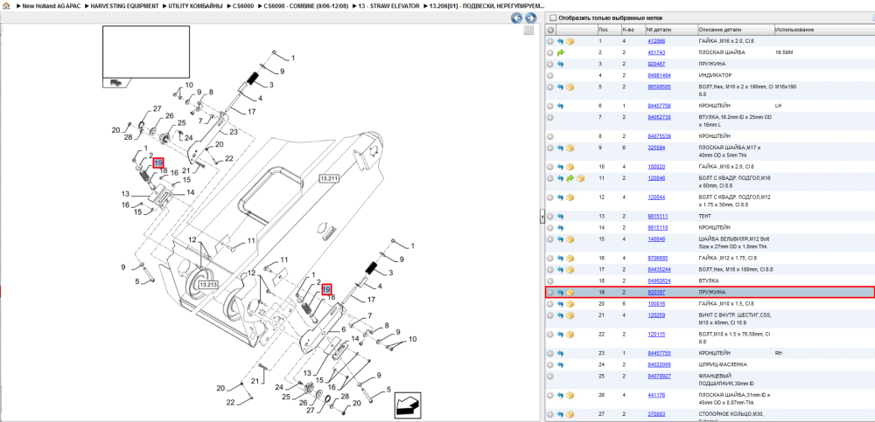Click the blue arrow icon for part 9815111
Viewport: 875px width, 422px height.
click(560, 217)
